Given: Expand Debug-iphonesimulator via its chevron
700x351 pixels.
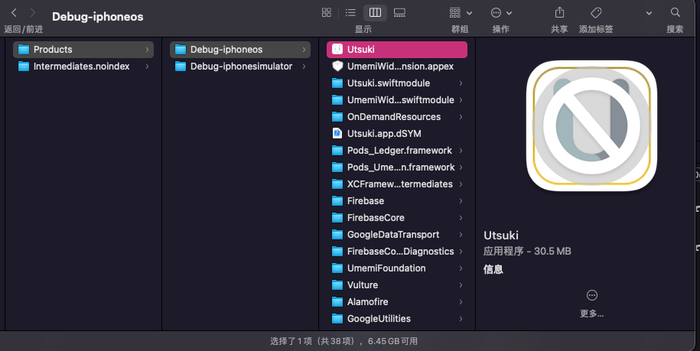Looking at the screenshot, I should 304,67.
